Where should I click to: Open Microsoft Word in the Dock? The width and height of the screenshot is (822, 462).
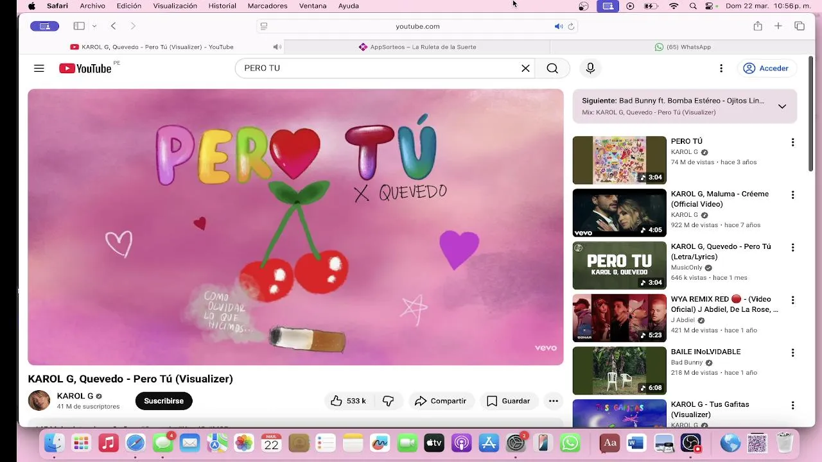coord(636,443)
